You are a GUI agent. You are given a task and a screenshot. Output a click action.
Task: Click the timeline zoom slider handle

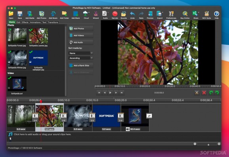(208, 145)
